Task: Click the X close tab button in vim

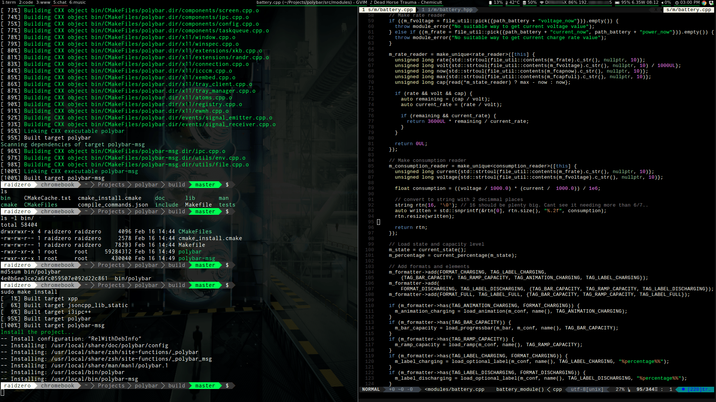Action: (x=656, y=10)
